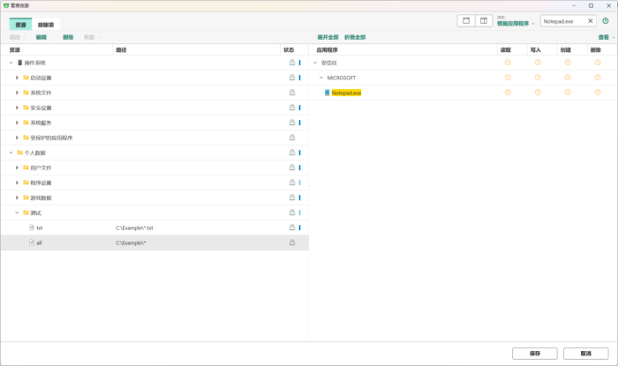The height and width of the screenshot is (366, 618).
Task: Clear the Notepad.exe search text
Action: tap(591, 20)
